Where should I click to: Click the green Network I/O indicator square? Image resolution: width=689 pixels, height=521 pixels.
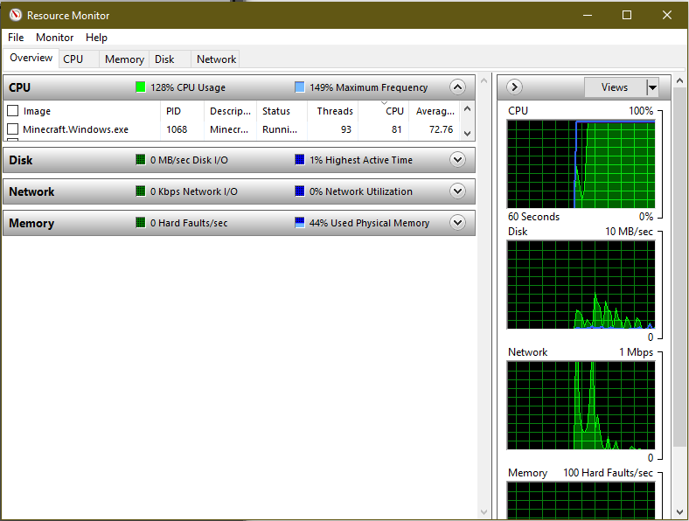pos(140,191)
